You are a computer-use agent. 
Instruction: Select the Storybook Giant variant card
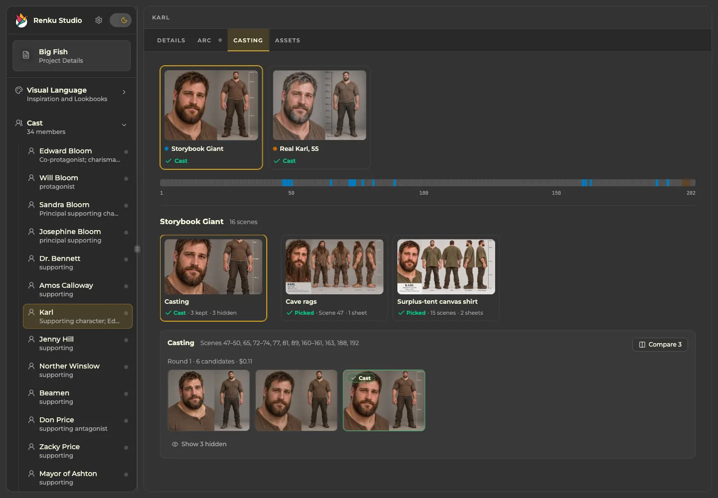click(211, 118)
